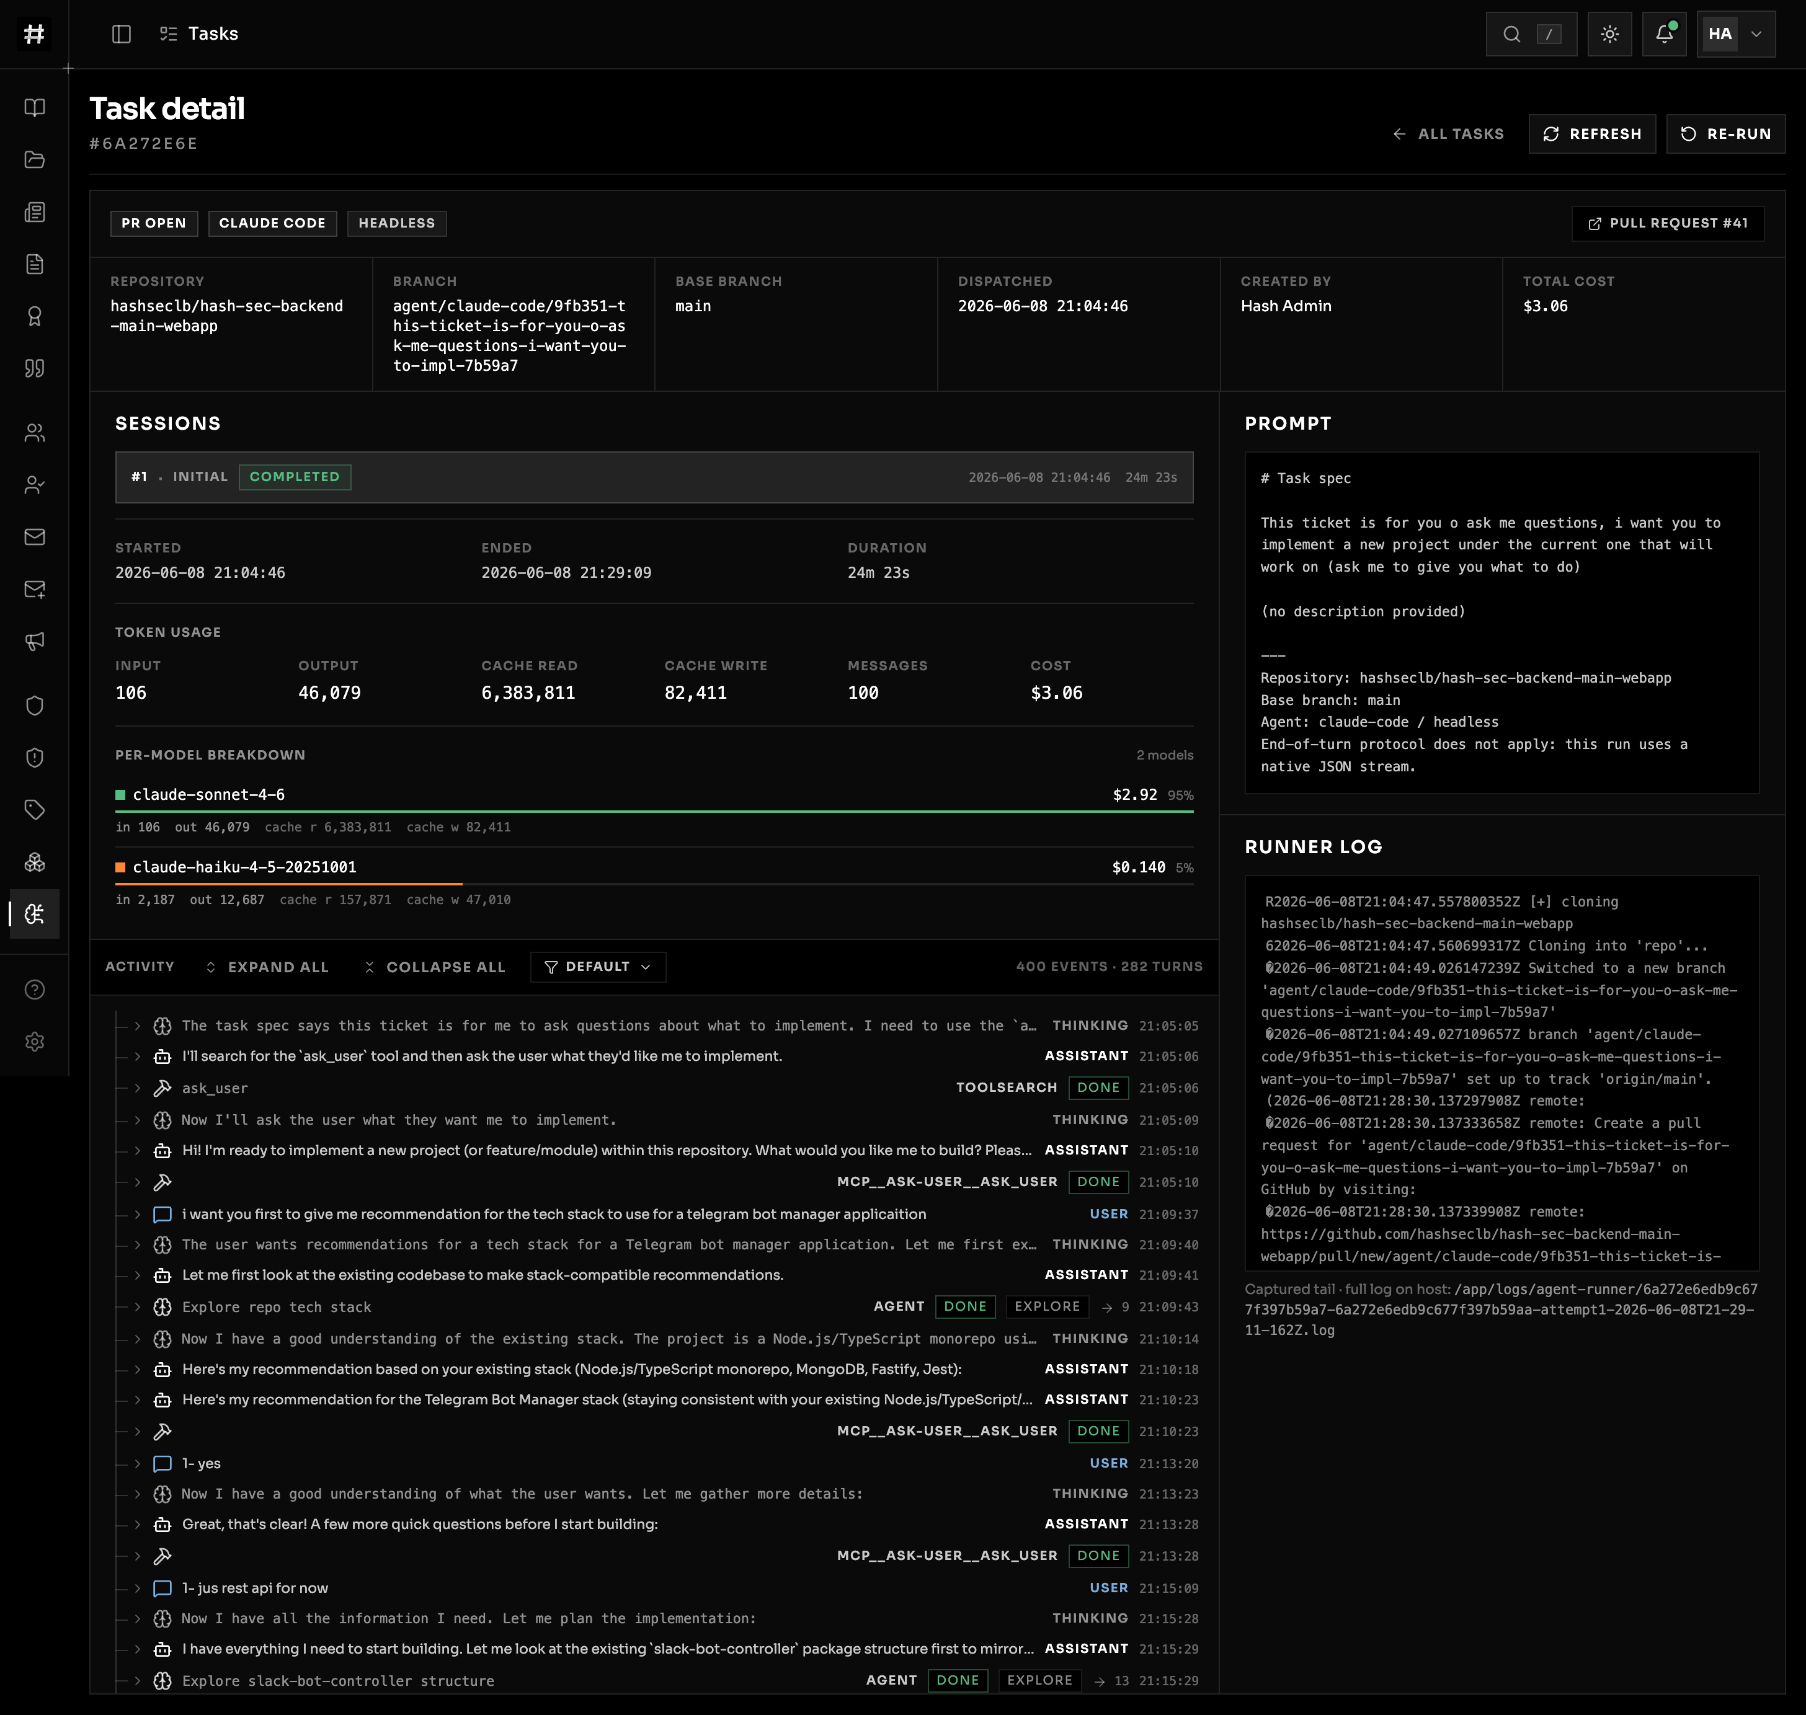Click the total cost value $3.06 at top
The height and width of the screenshot is (1715, 1806).
click(1546, 306)
